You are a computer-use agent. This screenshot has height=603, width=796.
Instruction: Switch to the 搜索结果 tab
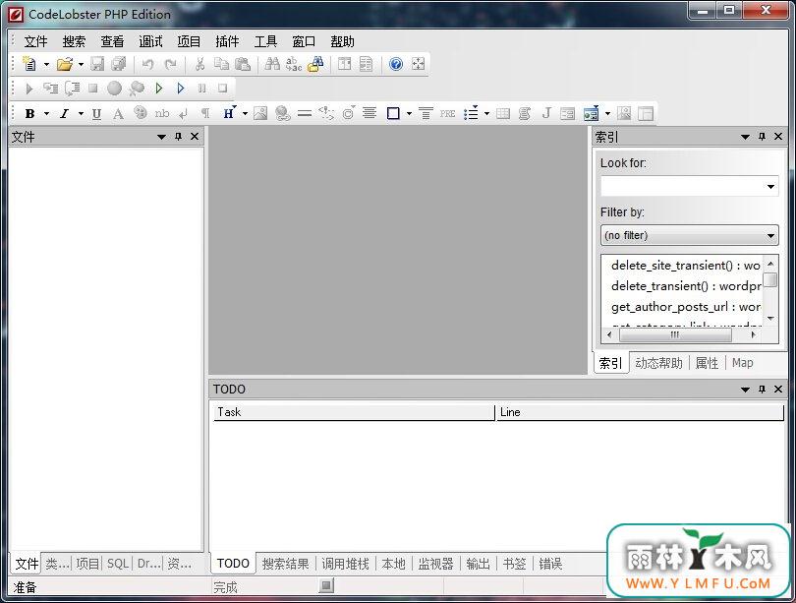click(x=285, y=564)
